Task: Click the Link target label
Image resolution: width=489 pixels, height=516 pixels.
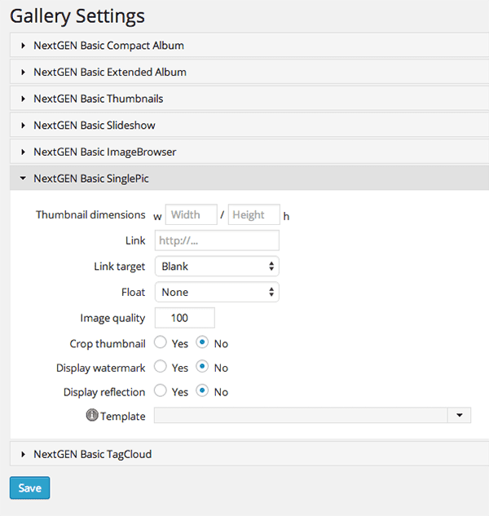Action: coord(120,267)
